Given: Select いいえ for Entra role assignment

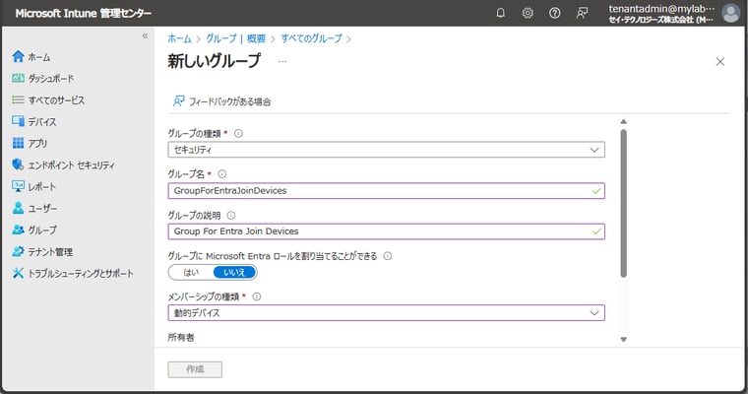Looking at the screenshot, I should [234, 272].
